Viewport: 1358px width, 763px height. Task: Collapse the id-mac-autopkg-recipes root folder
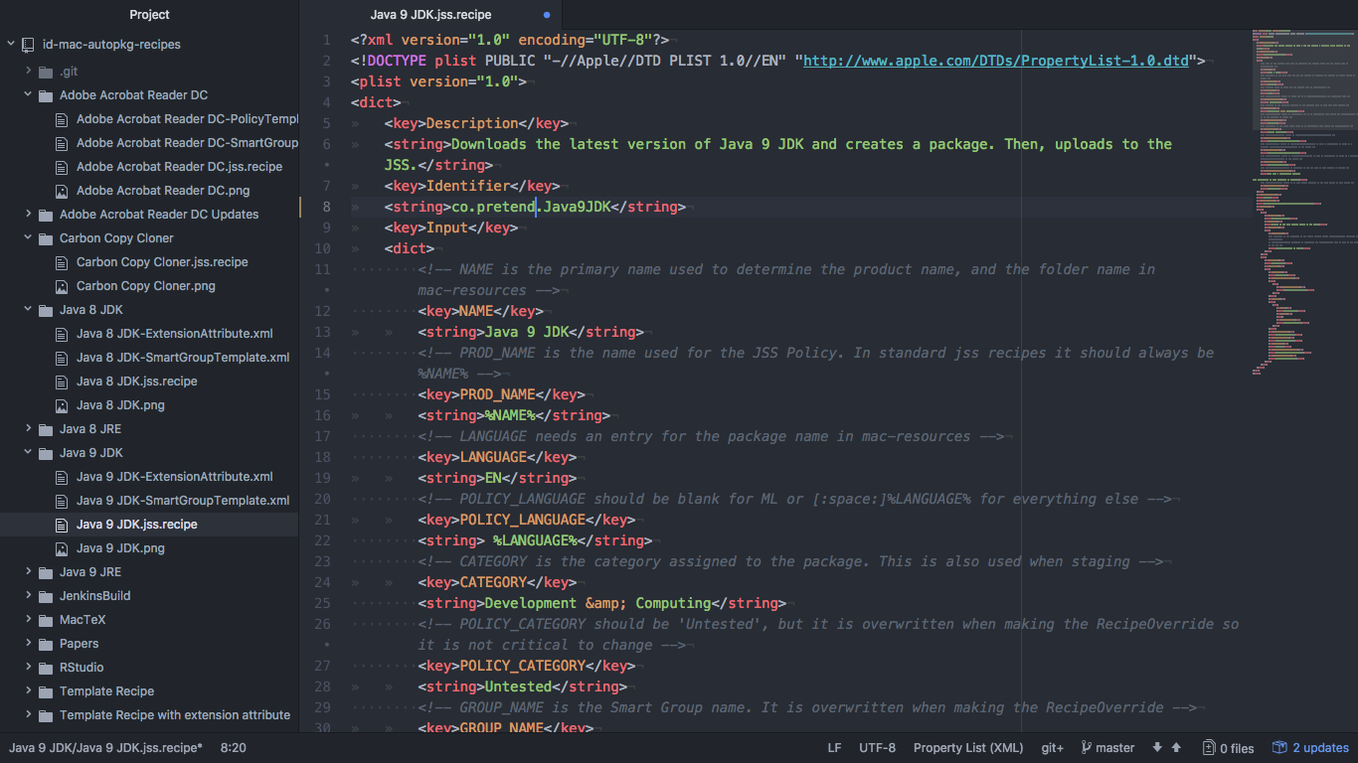(11, 45)
